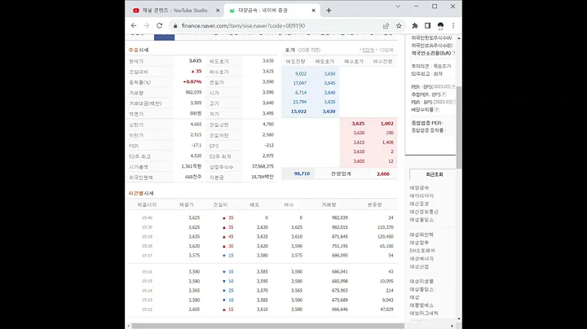Image resolution: width=587 pixels, height=329 pixels.
Task: Open a new browser tab
Action: click(x=329, y=11)
